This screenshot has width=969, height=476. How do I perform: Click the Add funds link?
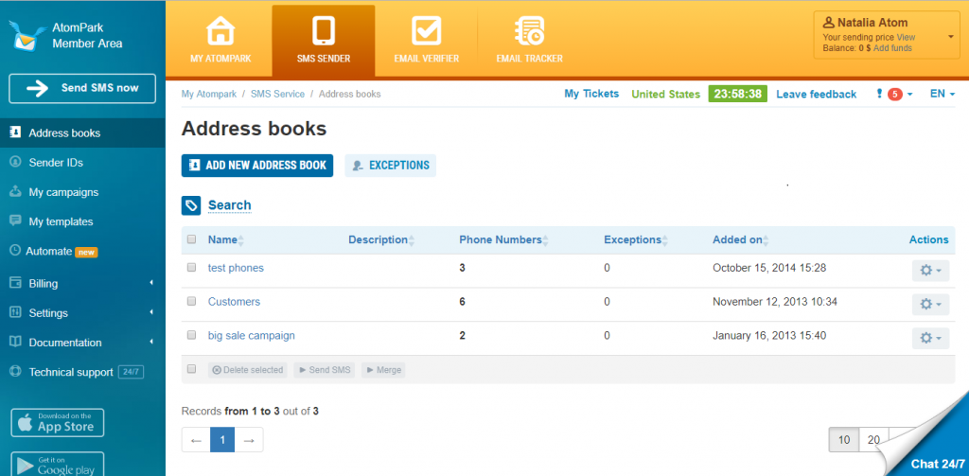tap(892, 47)
